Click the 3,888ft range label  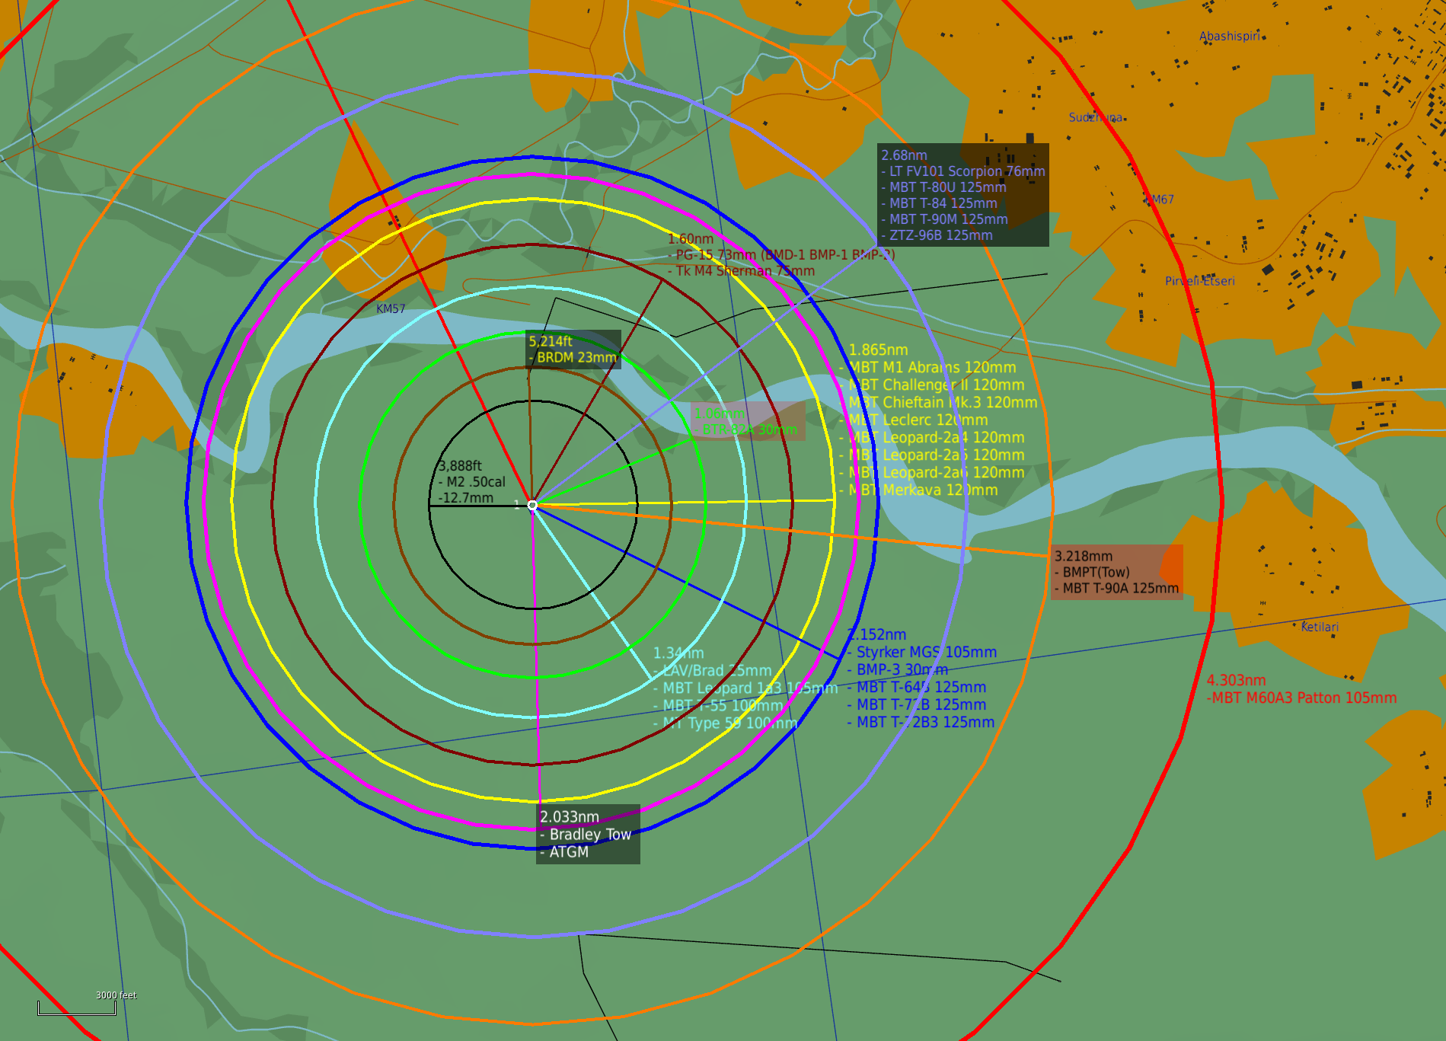tap(460, 466)
